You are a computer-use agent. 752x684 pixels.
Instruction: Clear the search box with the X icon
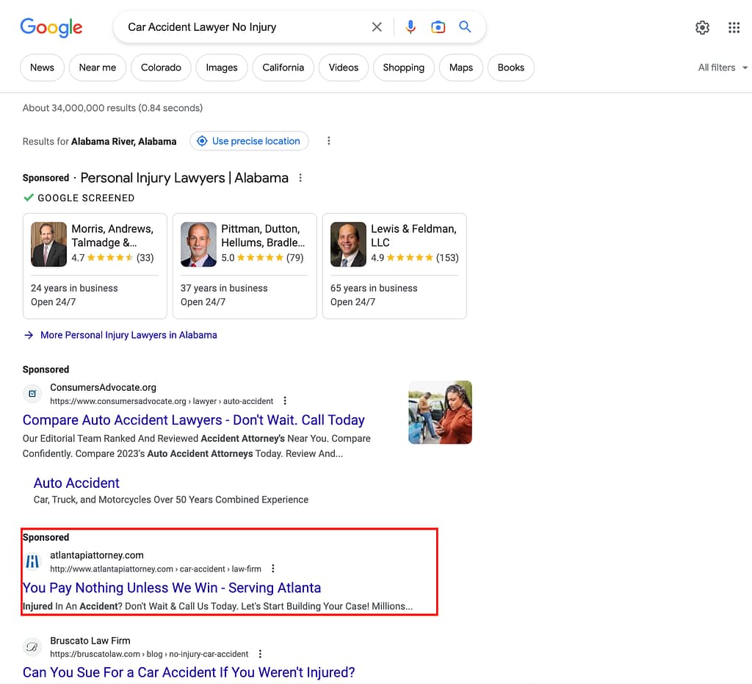(x=377, y=27)
